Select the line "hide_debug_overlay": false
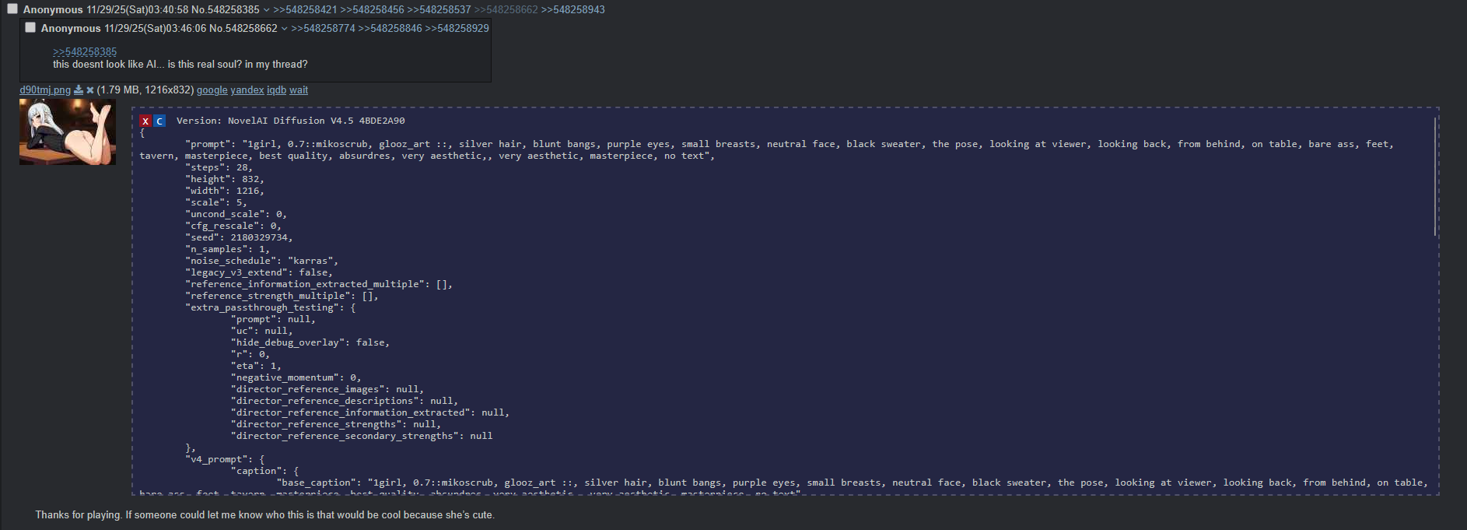Viewport: 1467px width, 530px height. click(310, 342)
